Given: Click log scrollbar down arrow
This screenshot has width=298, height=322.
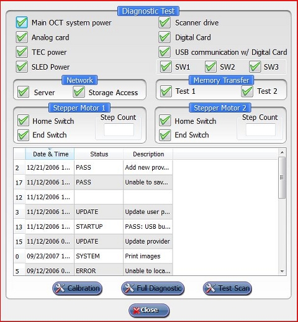Looking at the screenshot, I should coord(282,271).
